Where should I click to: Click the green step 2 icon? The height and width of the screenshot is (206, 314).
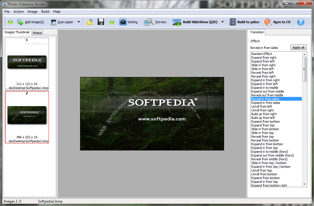[x=112, y=22]
